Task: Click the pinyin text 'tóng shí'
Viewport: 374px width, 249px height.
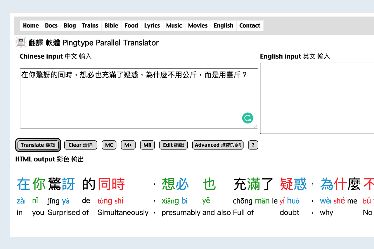Action: (x=110, y=201)
